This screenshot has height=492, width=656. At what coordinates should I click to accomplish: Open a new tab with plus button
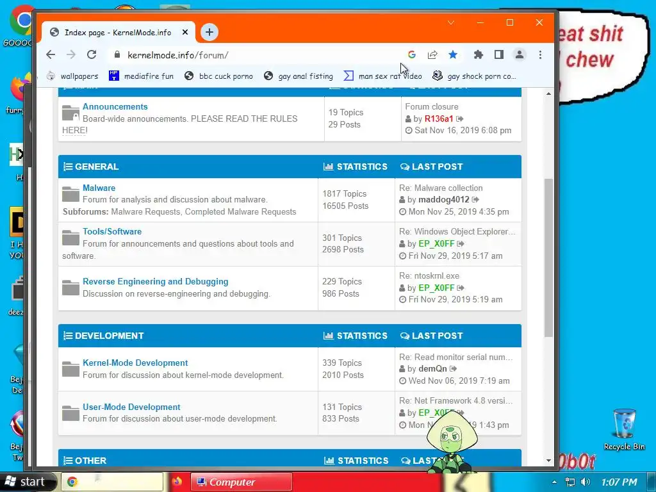click(x=209, y=32)
